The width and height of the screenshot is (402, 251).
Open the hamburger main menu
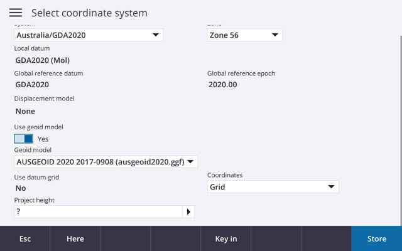coord(16,13)
